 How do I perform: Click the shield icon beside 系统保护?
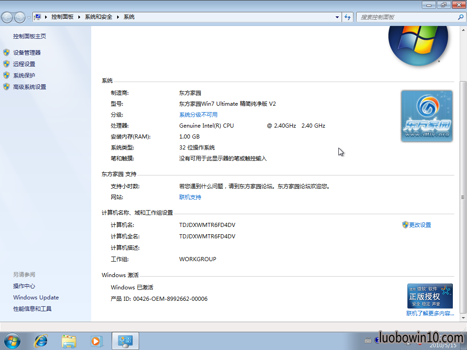pos(6,75)
